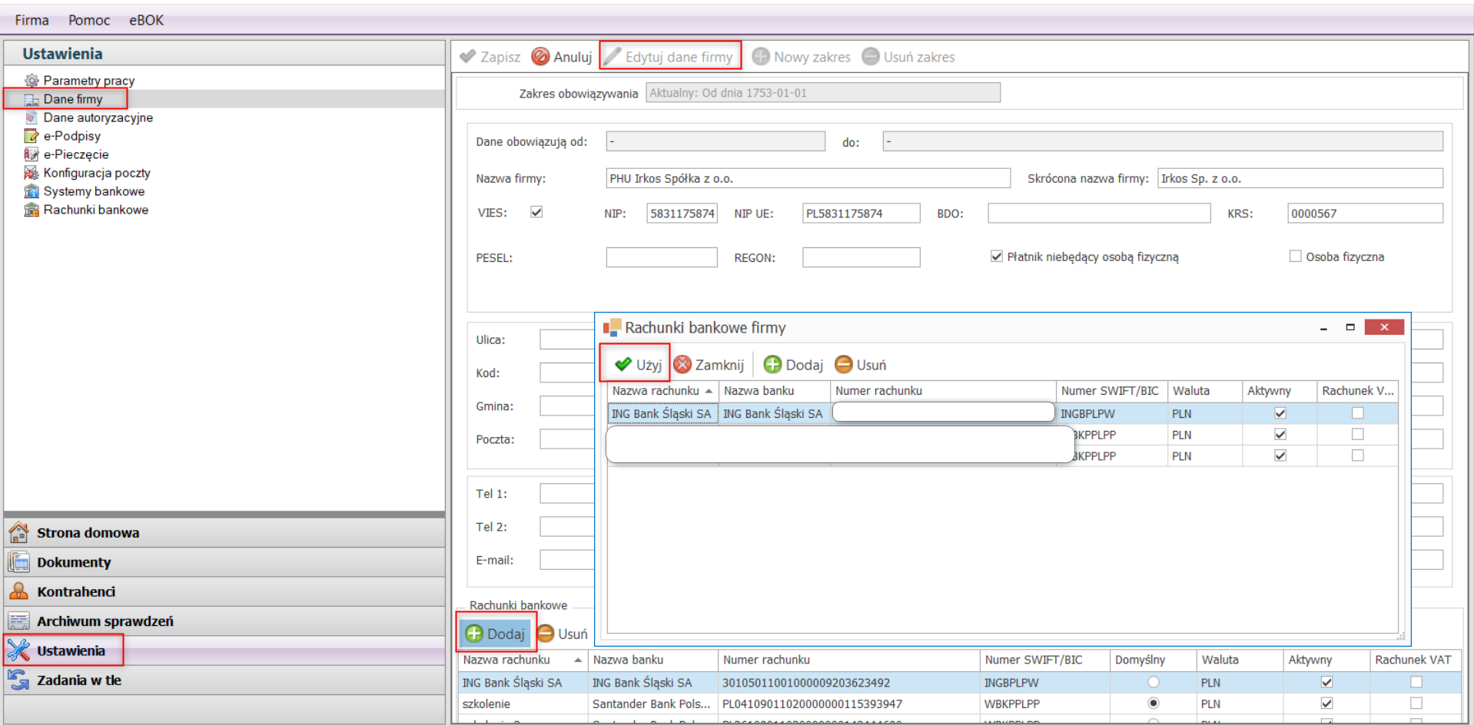Open e-Podpisy settings item

[x=71, y=136]
